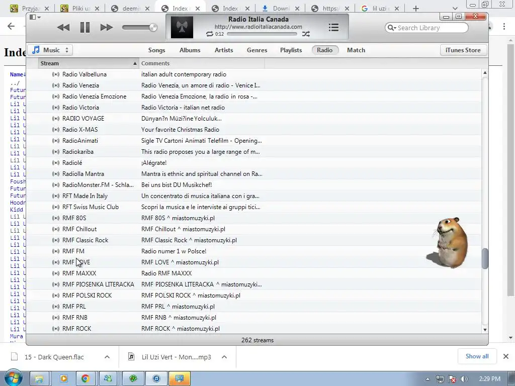This screenshot has height=386, width=515.
Task: Click stream icon beside RMF PRL
Action: coord(56,307)
